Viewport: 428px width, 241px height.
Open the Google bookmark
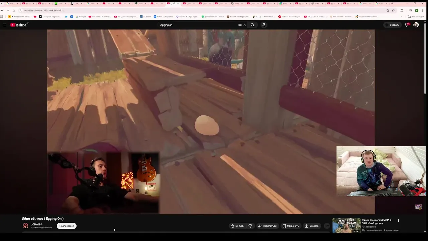tap(81, 17)
